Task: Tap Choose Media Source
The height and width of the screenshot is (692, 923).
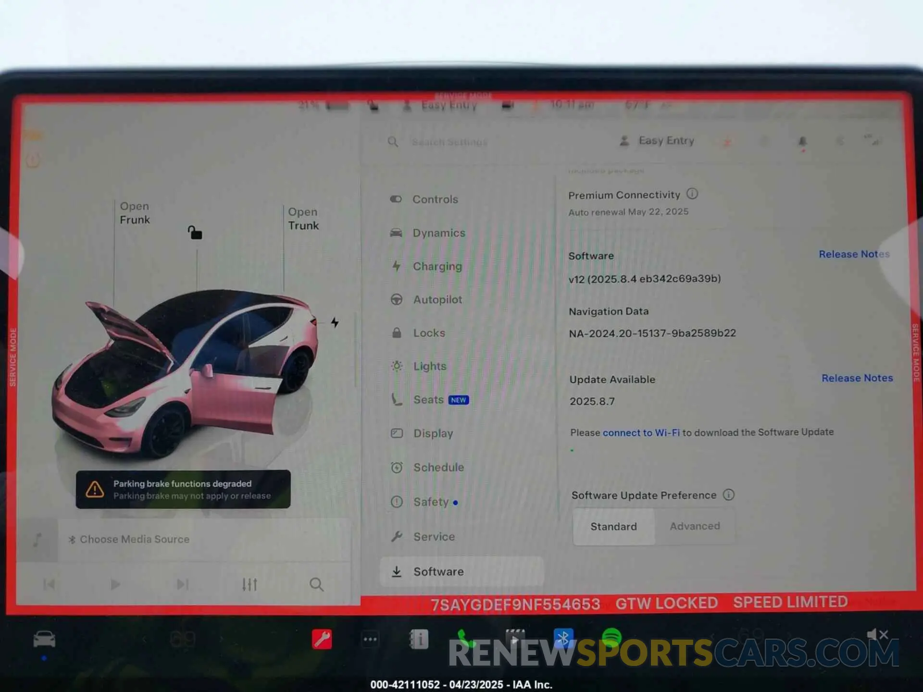Action: tap(135, 539)
